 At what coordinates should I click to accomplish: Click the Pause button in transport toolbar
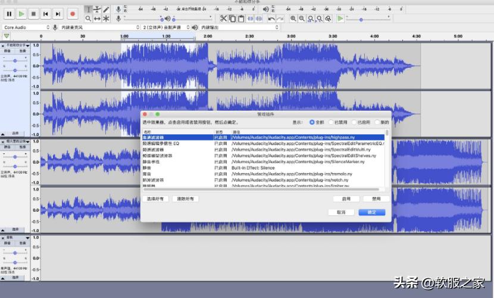pyautogui.click(x=9, y=13)
